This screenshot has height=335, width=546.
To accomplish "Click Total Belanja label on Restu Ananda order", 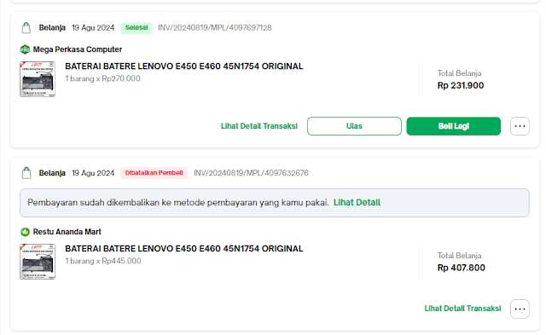I will click(x=459, y=256).
